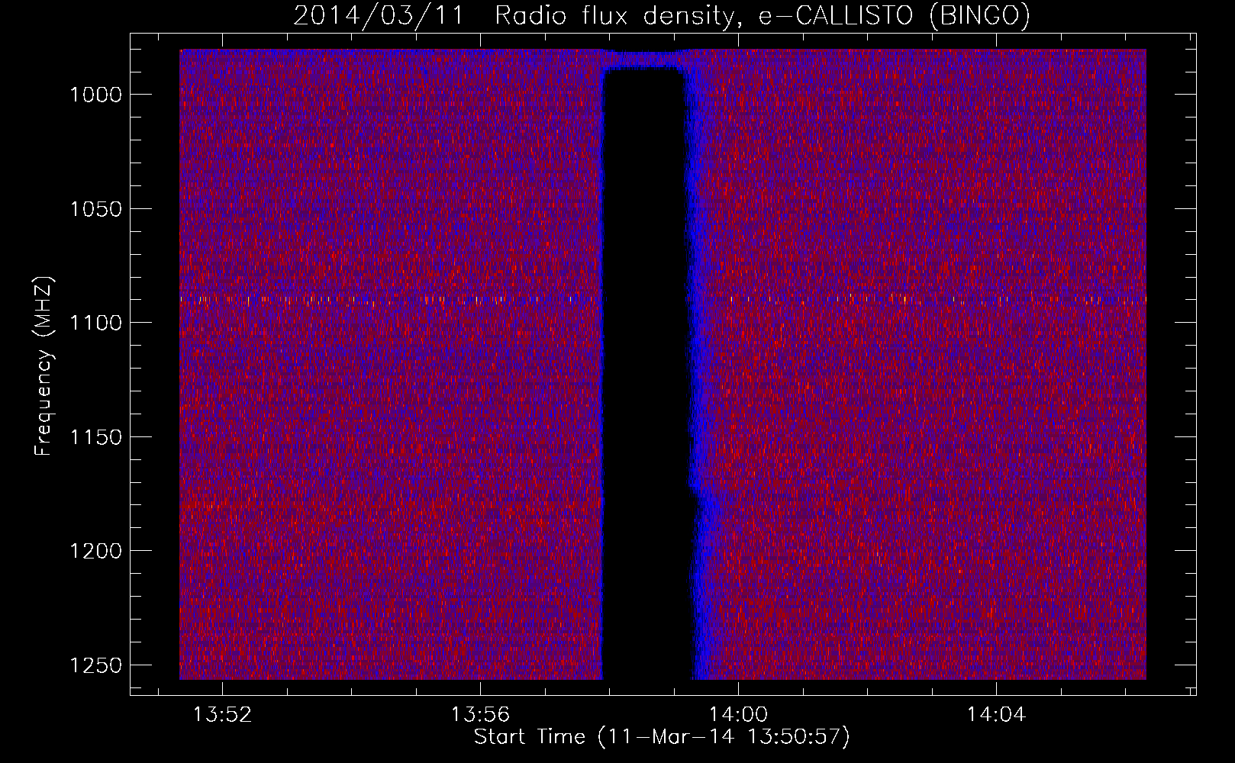Click the 1250 frequency tick label
The width and height of the screenshot is (1235, 763).
click(96, 665)
